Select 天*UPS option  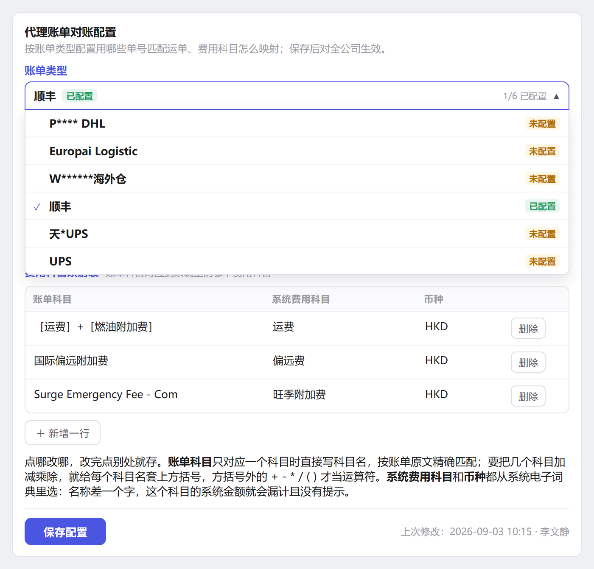[297, 234]
